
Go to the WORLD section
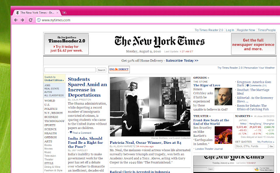coord(49,101)
